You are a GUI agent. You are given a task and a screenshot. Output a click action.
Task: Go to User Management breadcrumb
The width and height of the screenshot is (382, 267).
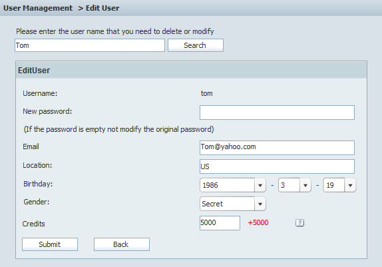point(38,8)
